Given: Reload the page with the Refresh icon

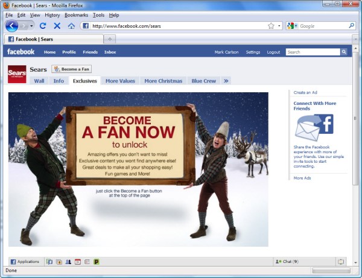Looking at the screenshot, I should tap(43, 26).
